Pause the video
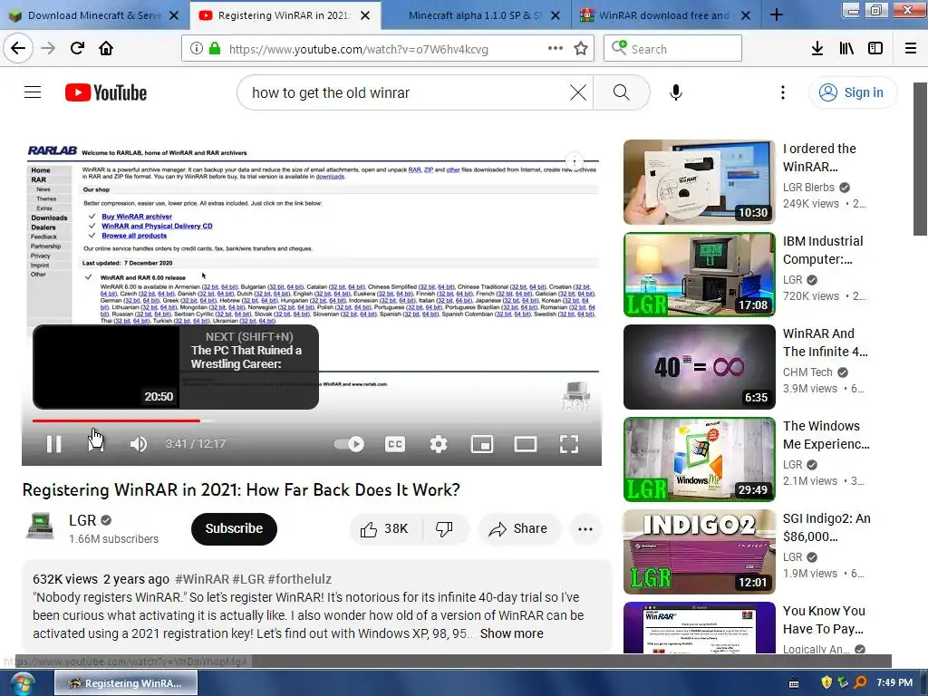The image size is (928, 696). click(x=53, y=444)
